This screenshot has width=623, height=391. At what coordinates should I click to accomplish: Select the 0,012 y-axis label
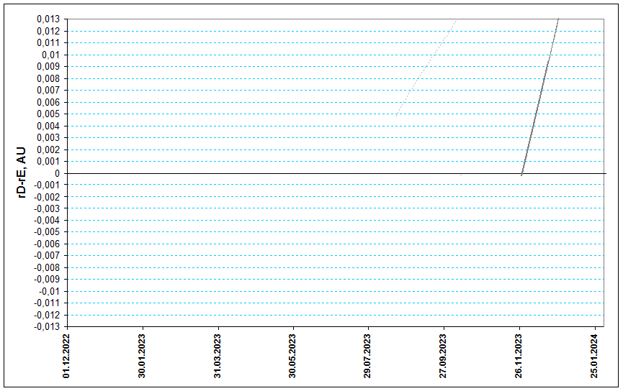pyautogui.click(x=48, y=31)
